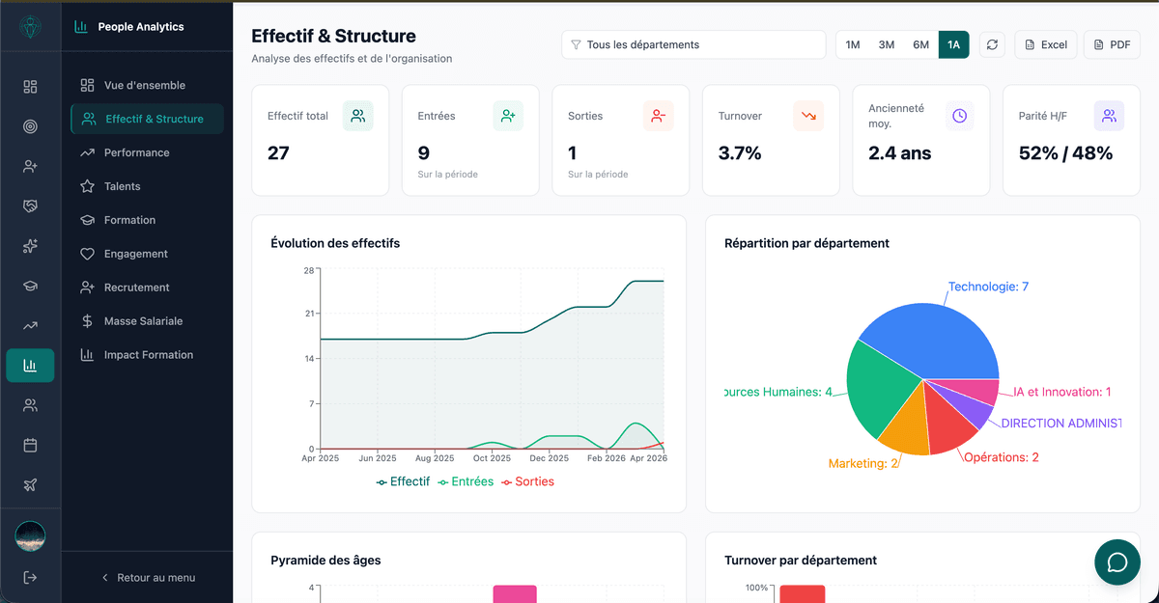
Task: Click the graduation cap icon in left rail
Action: pyautogui.click(x=30, y=286)
